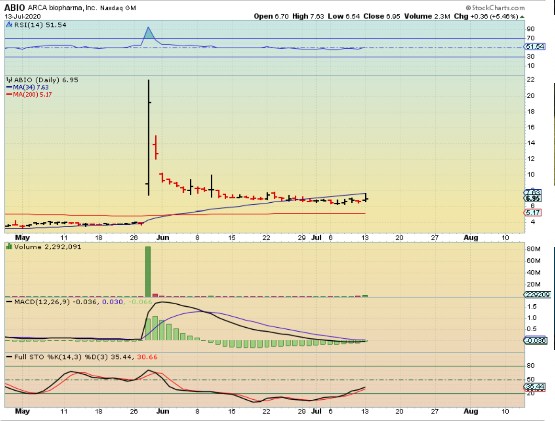Click the 6.95 last price label

[x=533, y=199]
